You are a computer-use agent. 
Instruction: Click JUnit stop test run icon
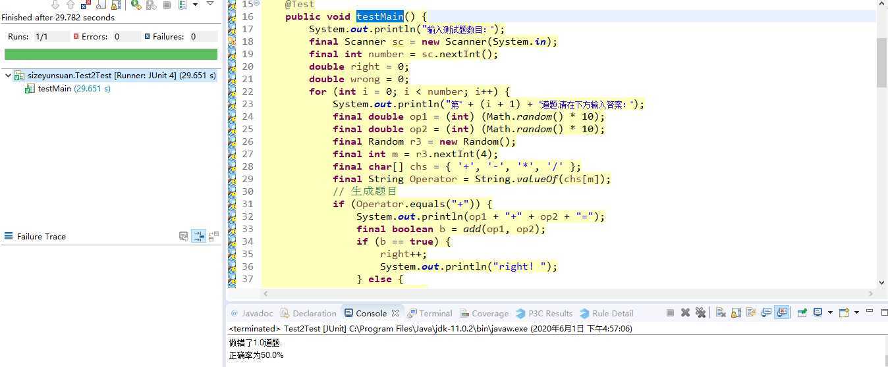coord(167,5)
